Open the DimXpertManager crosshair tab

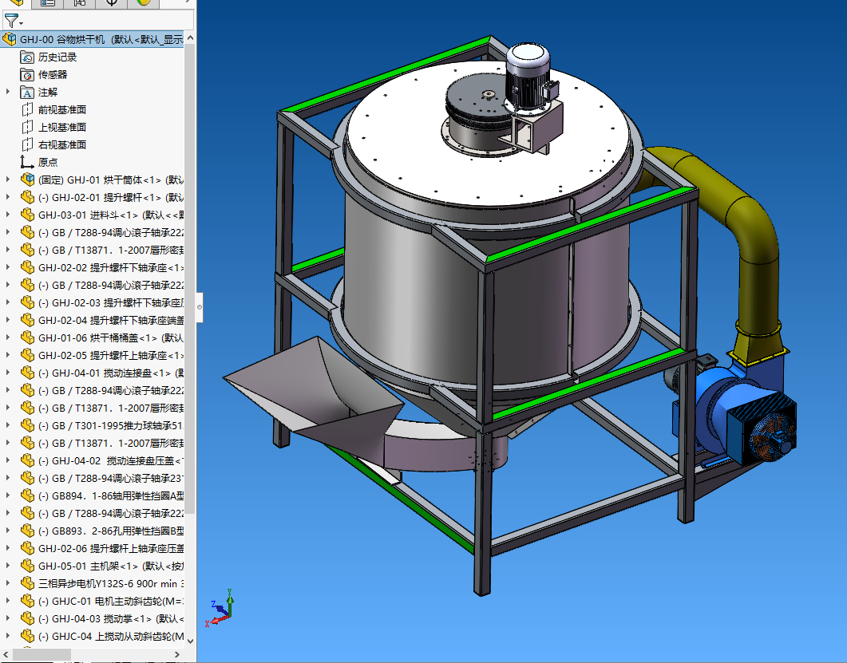112,3
